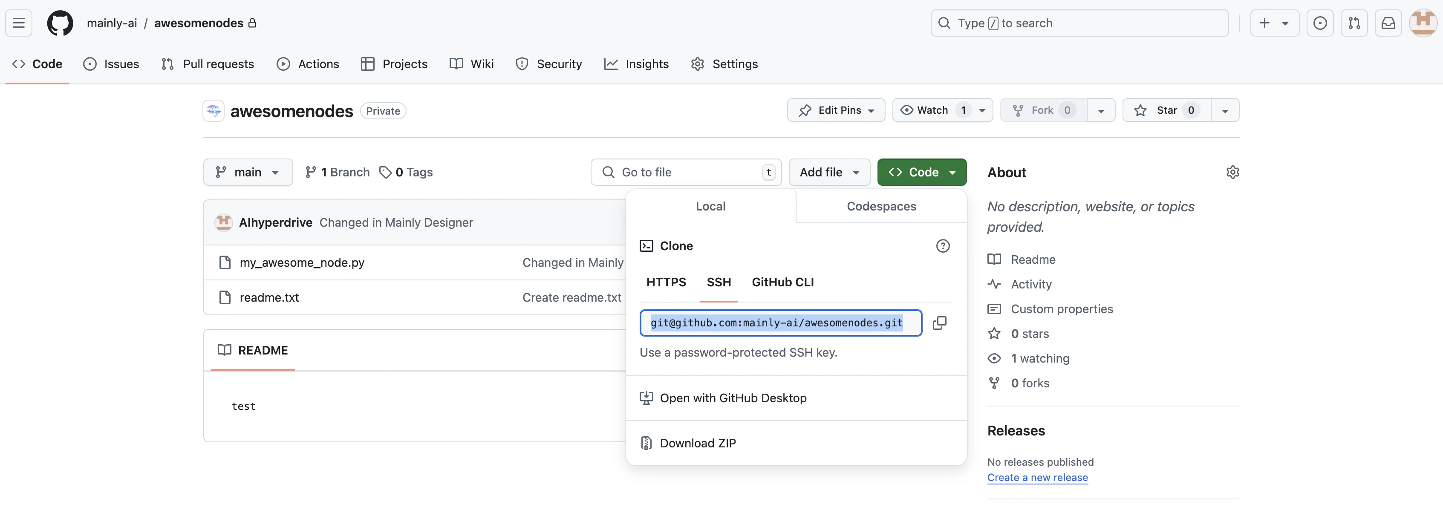
Task: Open the Edit Pins dropdown
Action: coord(836,110)
